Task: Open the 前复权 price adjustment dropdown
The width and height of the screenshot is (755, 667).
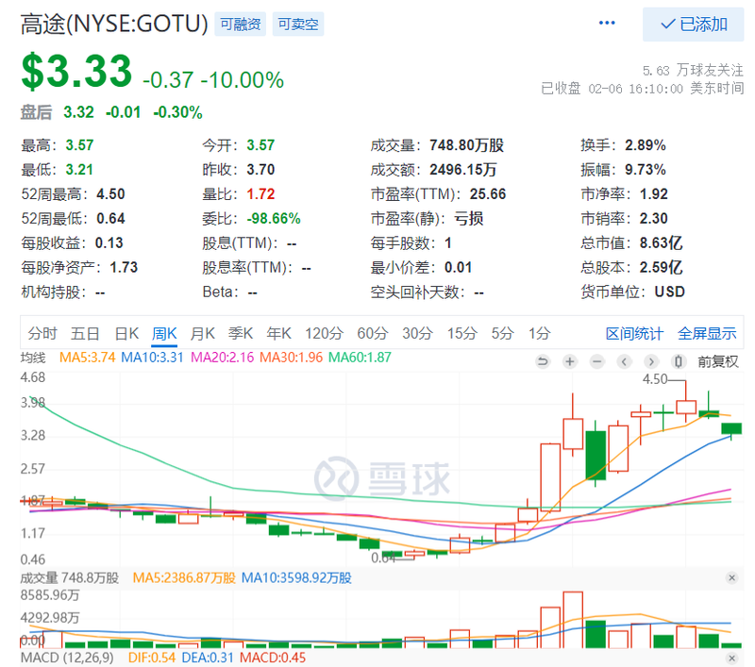Action: [x=718, y=361]
